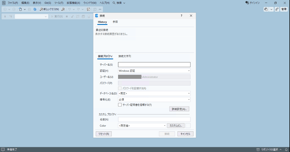Click the navigate backward arrow icon

tap(5, 9)
